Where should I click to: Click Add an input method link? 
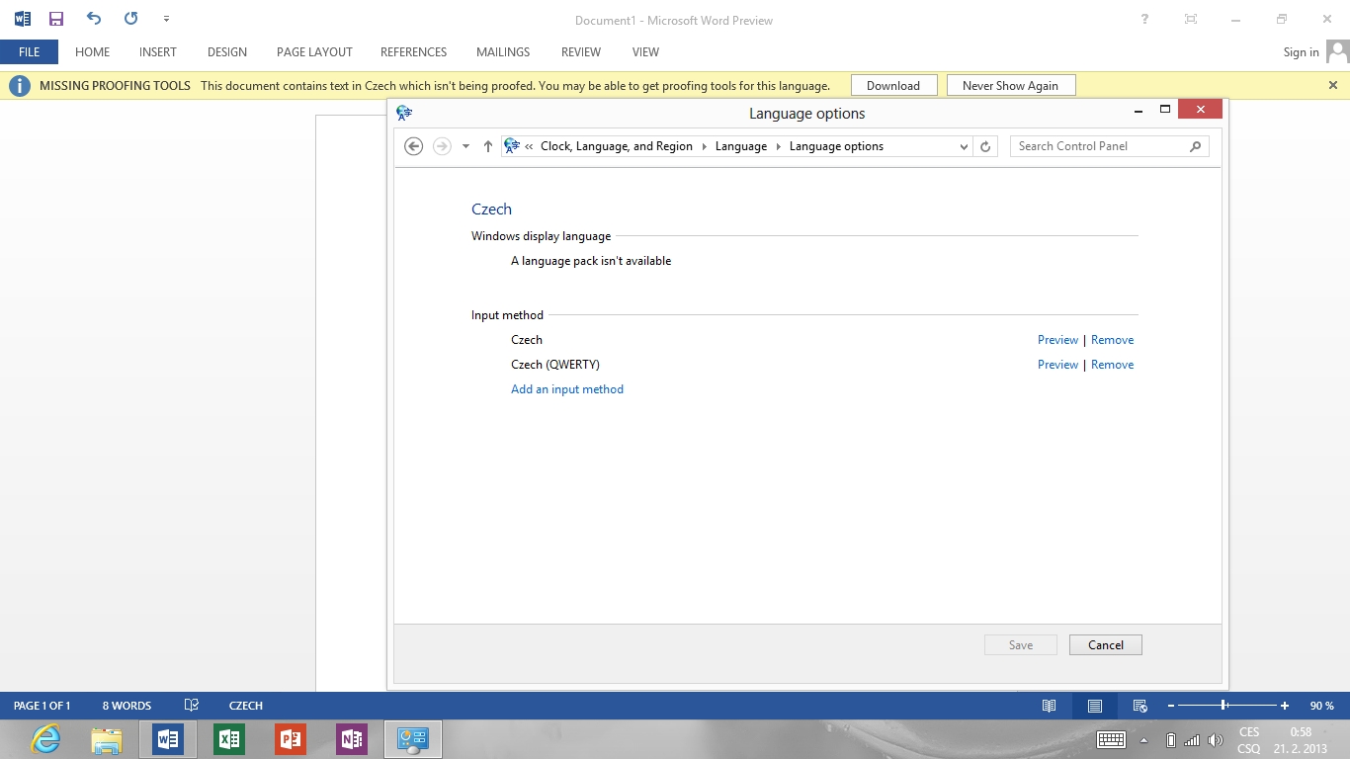tap(567, 389)
